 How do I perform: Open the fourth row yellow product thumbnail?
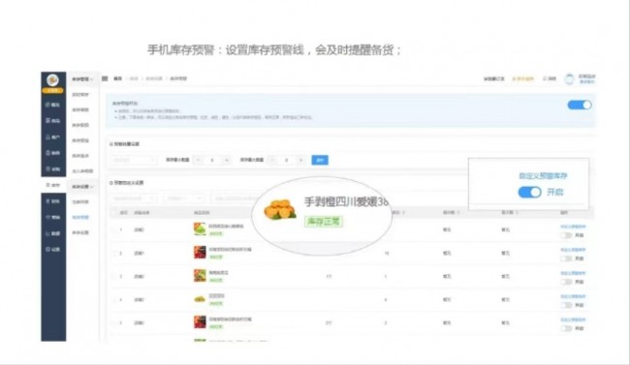coord(200,299)
